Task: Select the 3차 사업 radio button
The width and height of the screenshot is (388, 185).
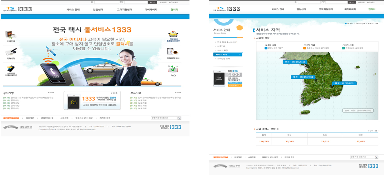Action: [x=343, y=45]
